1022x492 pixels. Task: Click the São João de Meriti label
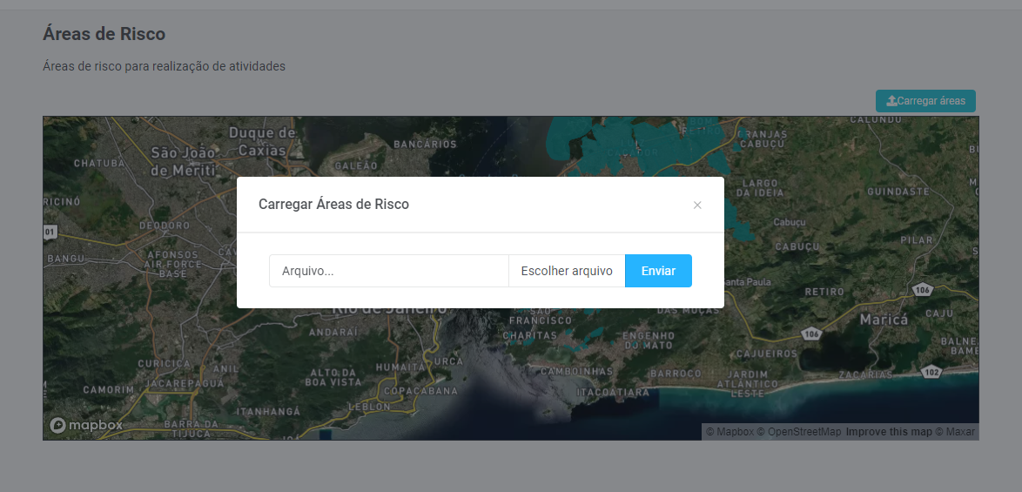click(x=183, y=161)
